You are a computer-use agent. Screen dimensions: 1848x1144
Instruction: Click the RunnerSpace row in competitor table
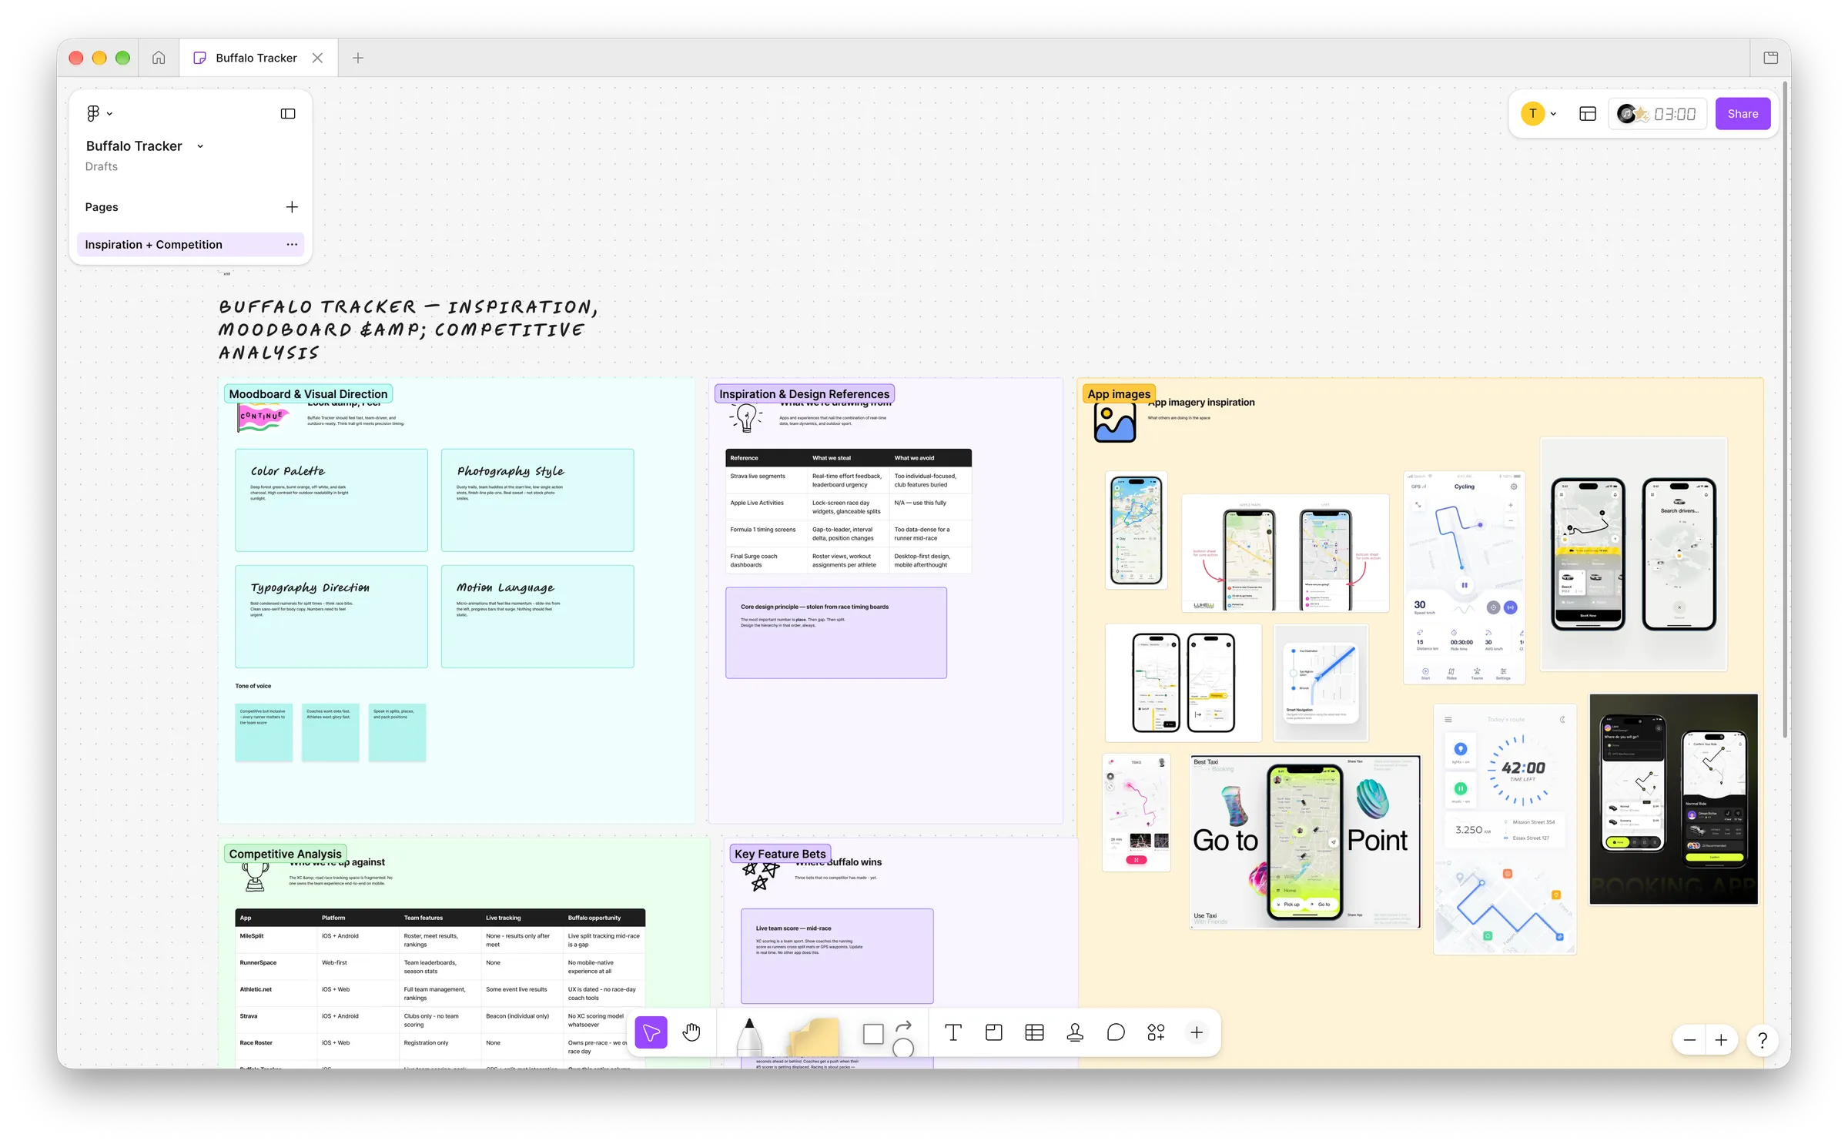(x=440, y=967)
